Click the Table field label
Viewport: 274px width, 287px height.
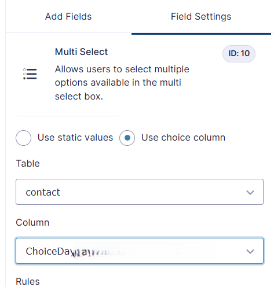pos(28,163)
